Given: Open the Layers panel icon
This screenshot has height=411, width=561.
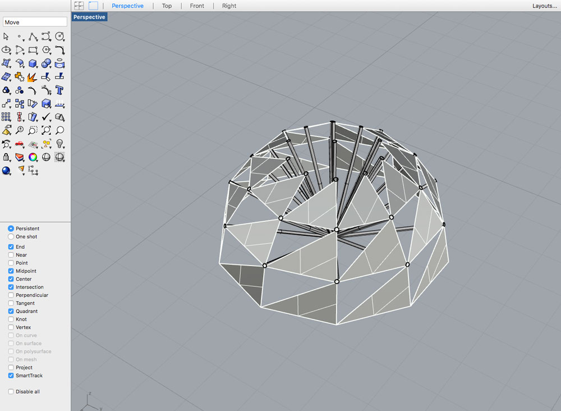Looking at the screenshot, I should 20,157.
